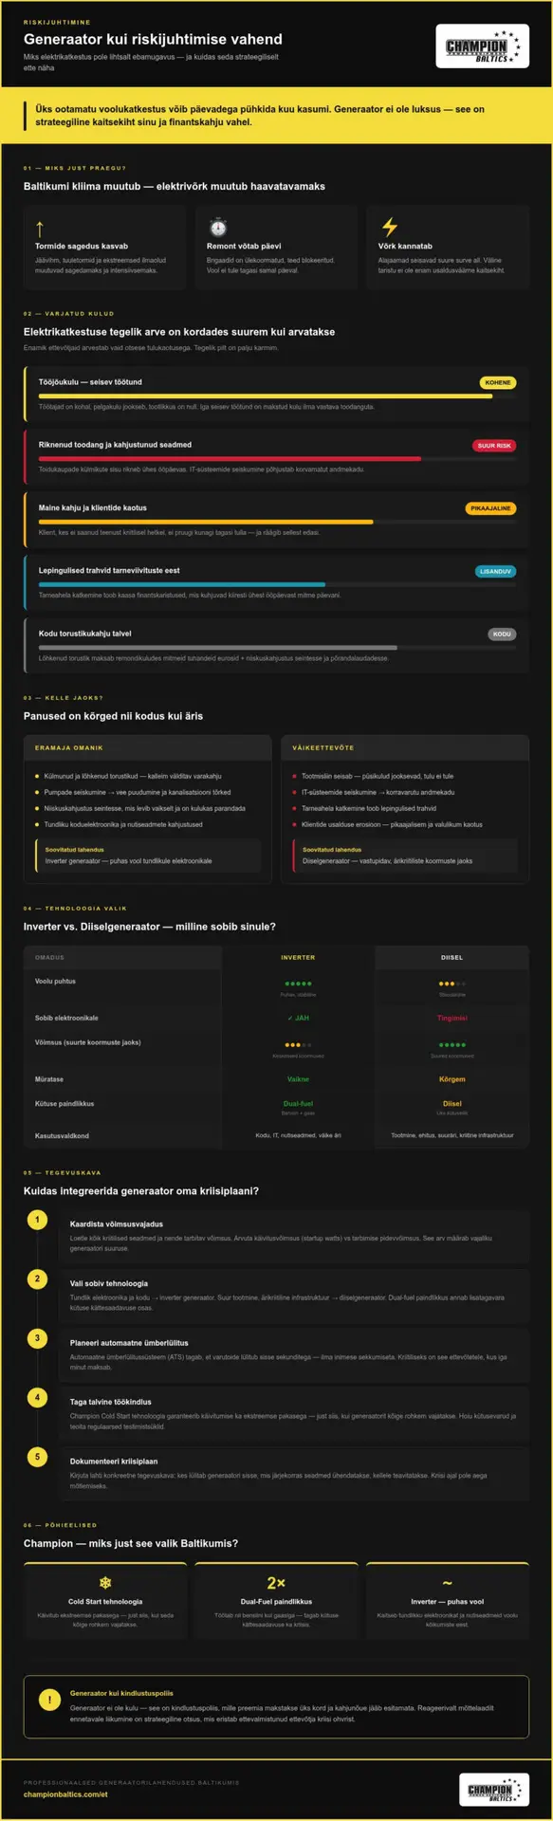Click the ERAMAJA OMANIK card header
This screenshot has height=1821, width=553.
click(x=147, y=747)
